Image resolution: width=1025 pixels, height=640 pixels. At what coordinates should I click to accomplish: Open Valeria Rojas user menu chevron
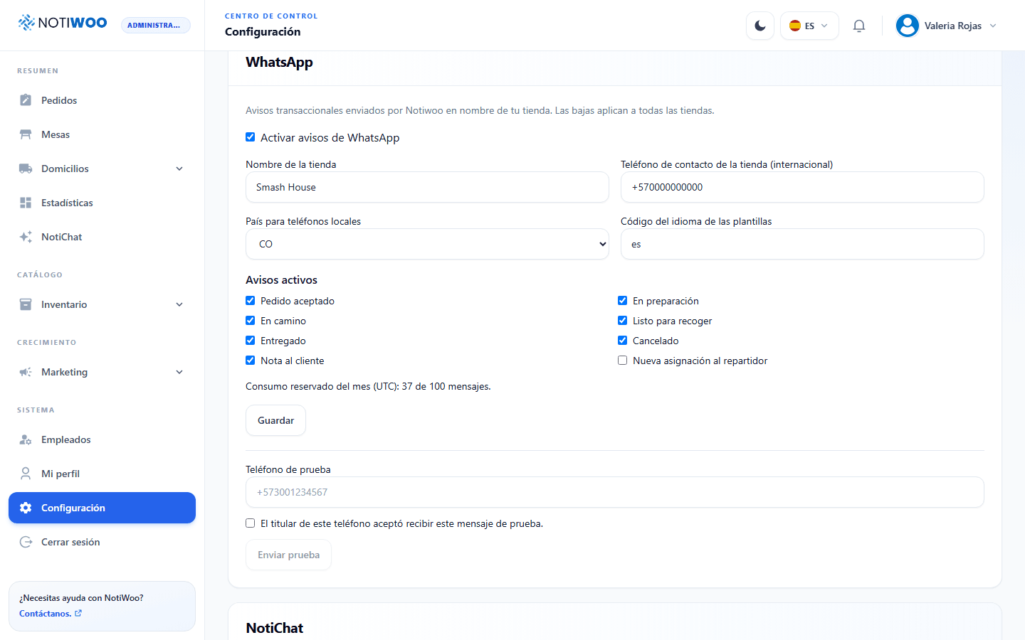993,26
